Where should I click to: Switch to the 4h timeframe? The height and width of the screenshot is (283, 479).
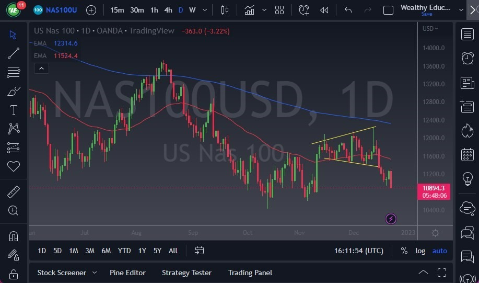click(168, 10)
